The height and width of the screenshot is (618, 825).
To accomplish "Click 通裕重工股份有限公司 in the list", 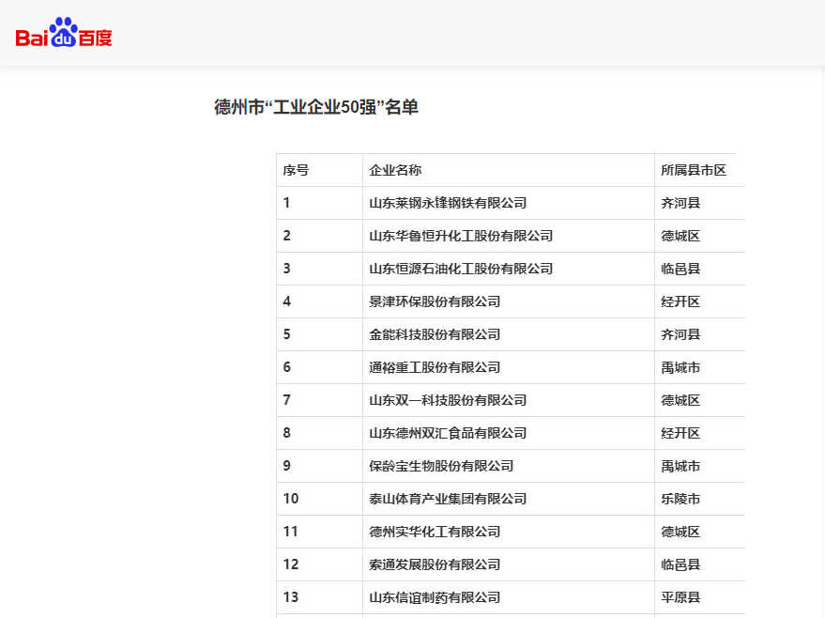I will (435, 367).
